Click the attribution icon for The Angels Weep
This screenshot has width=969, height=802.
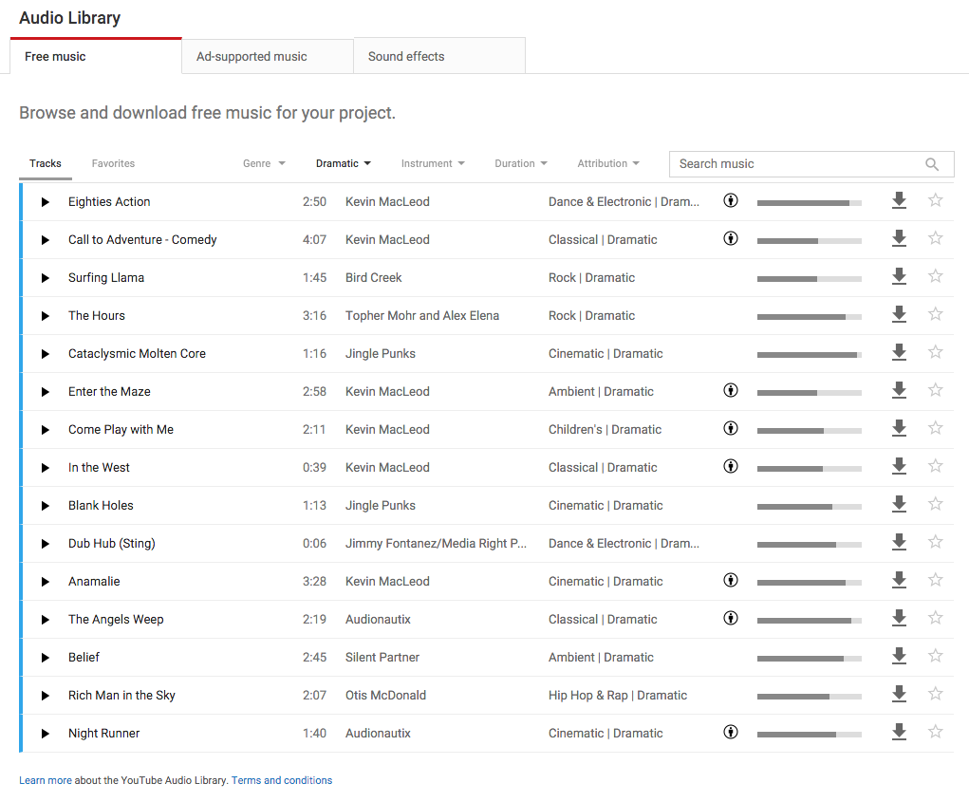pos(730,618)
